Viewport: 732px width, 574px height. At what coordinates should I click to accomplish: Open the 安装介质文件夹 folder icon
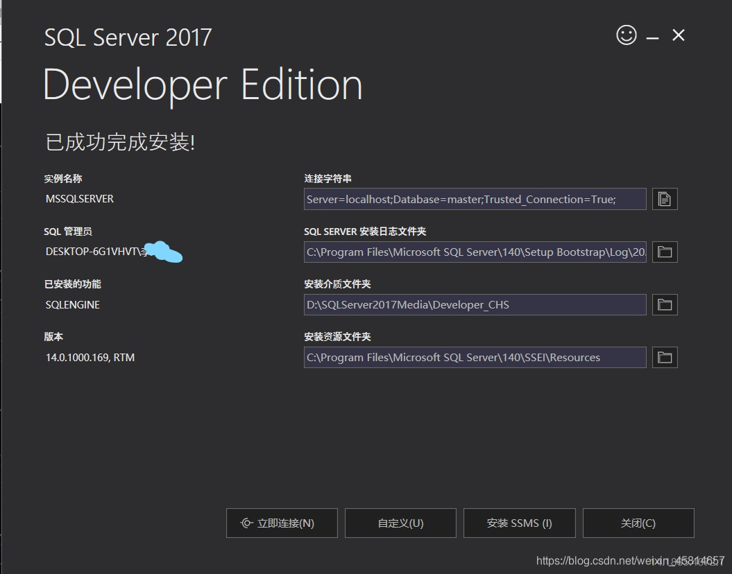click(x=664, y=304)
